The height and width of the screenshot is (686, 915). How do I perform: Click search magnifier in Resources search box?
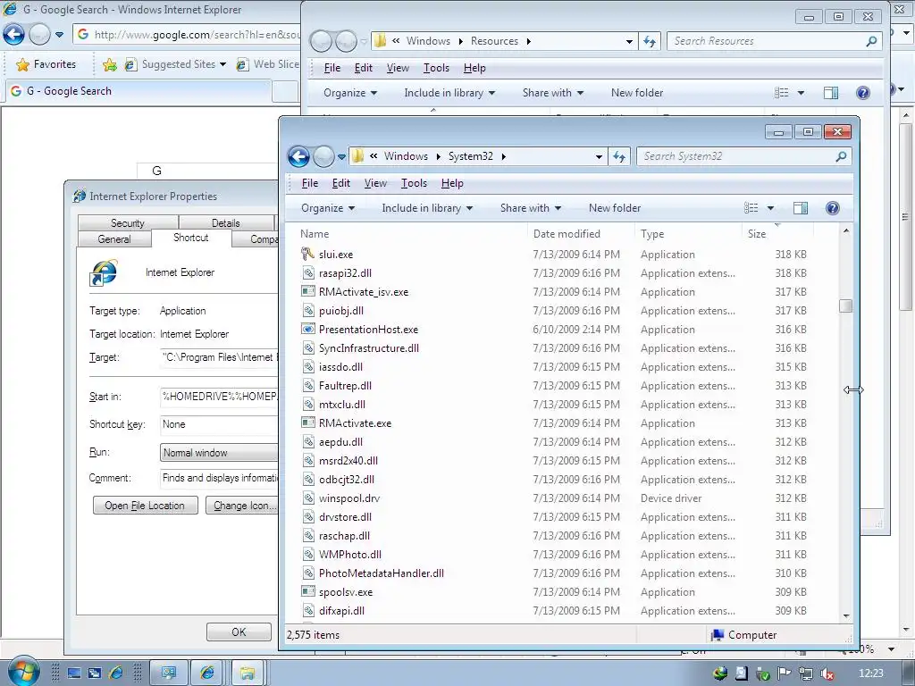(871, 41)
